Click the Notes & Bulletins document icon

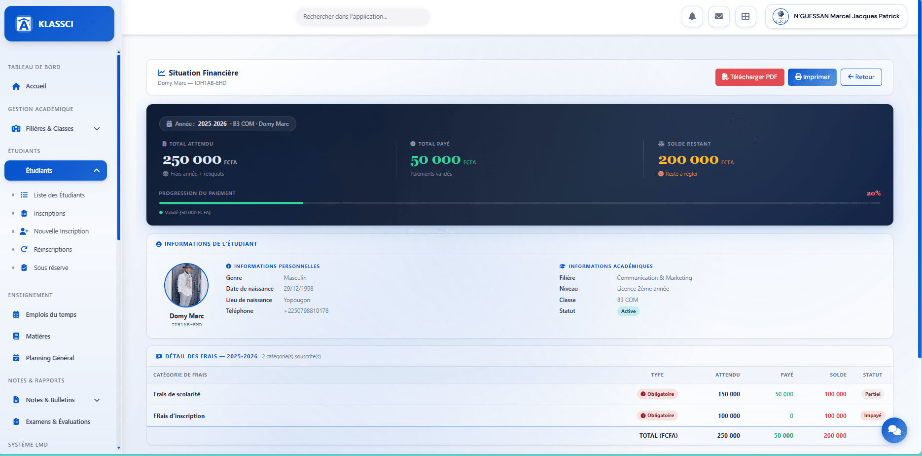coord(16,400)
